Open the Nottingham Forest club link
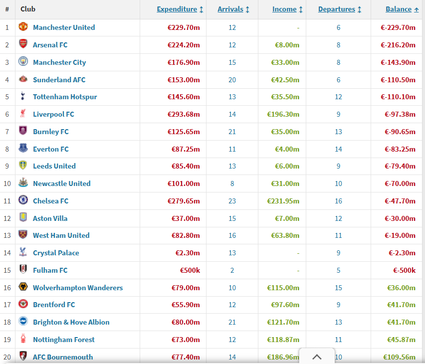 pyautogui.click(x=64, y=340)
